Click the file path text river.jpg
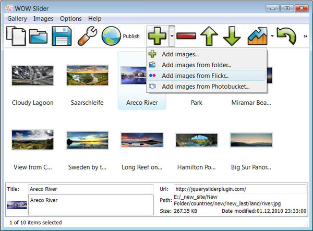 [227, 200]
